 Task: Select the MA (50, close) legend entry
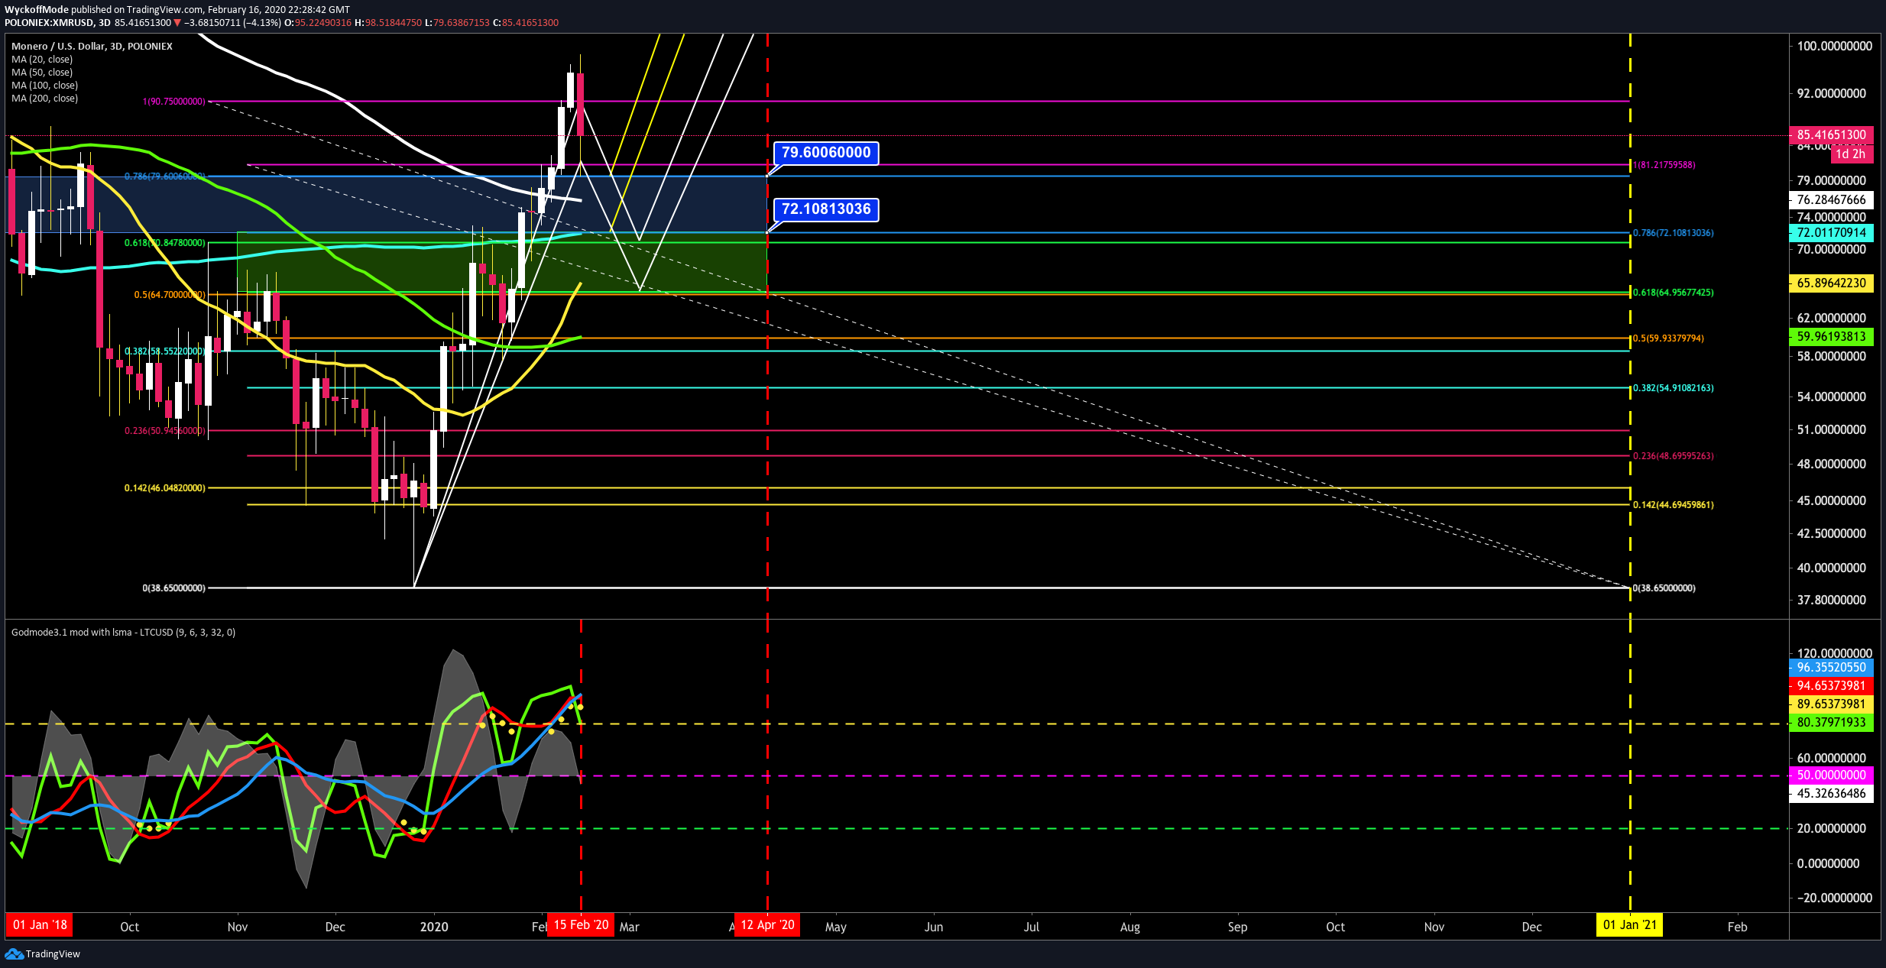(x=42, y=72)
